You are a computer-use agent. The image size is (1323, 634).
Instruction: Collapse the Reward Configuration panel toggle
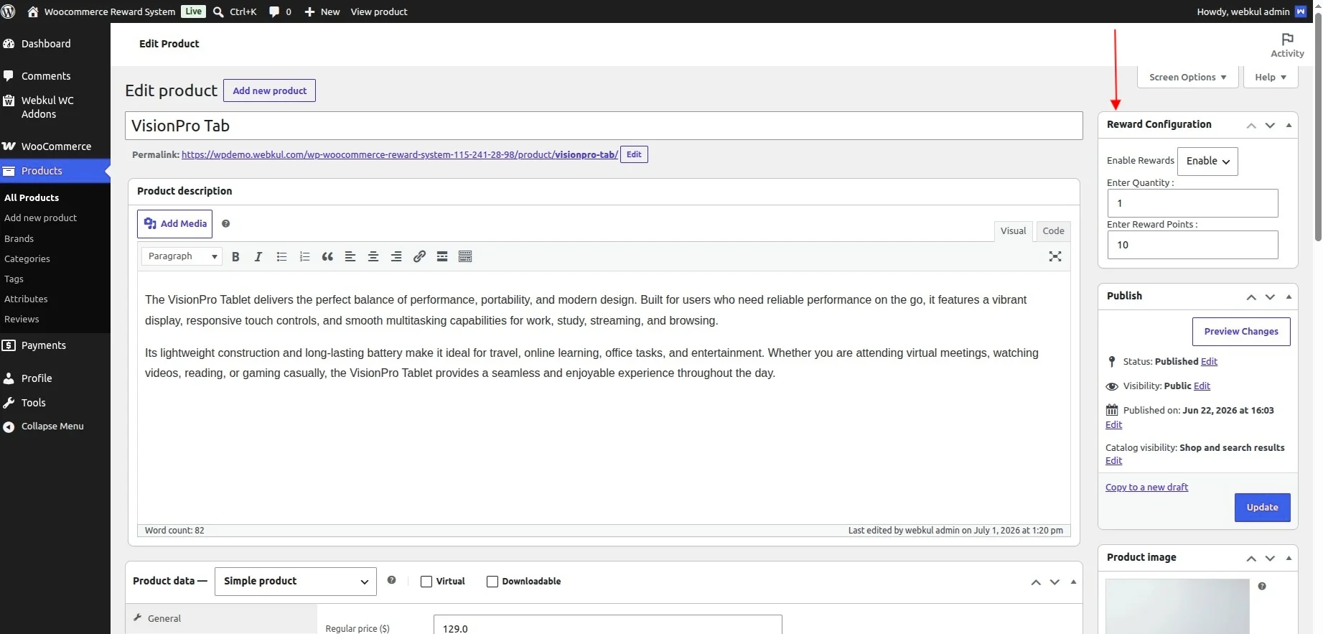click(1289, 125)
